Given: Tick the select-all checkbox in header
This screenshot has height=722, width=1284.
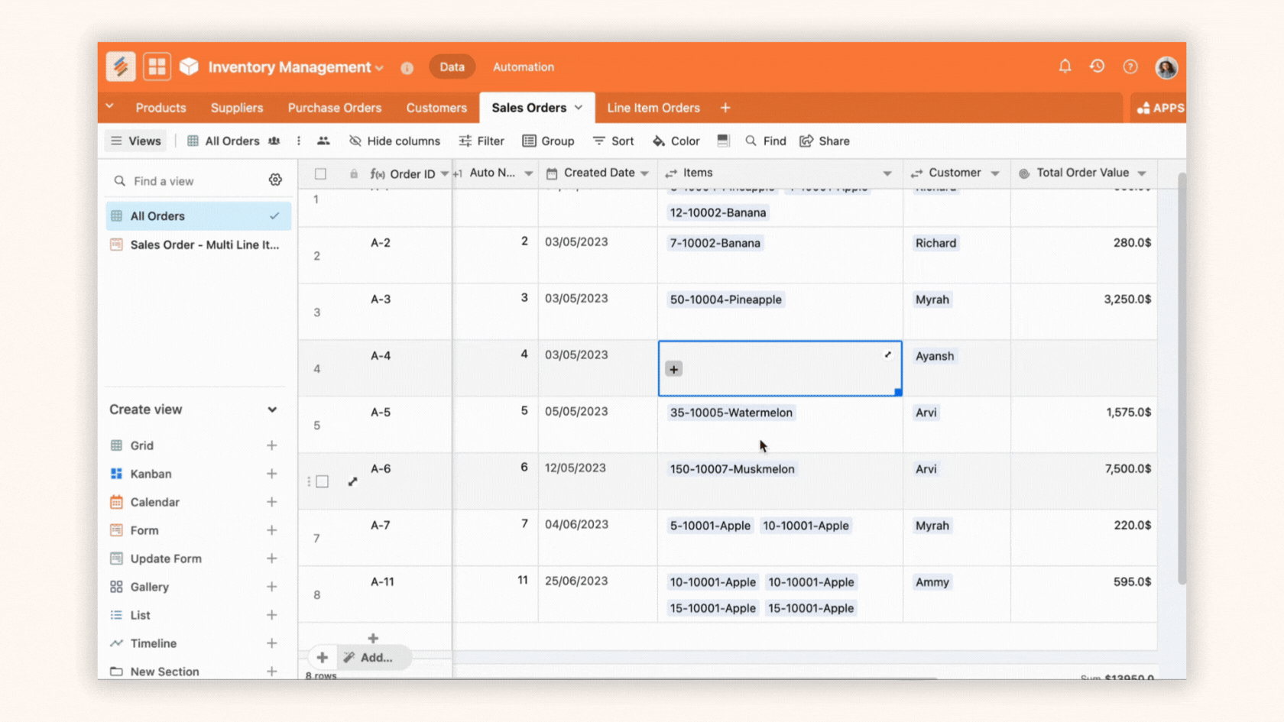Looking at the screenshot, I should (x=320, y=173).
